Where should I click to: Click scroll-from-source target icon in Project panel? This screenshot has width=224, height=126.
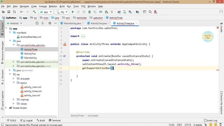(x=37, y=23)
